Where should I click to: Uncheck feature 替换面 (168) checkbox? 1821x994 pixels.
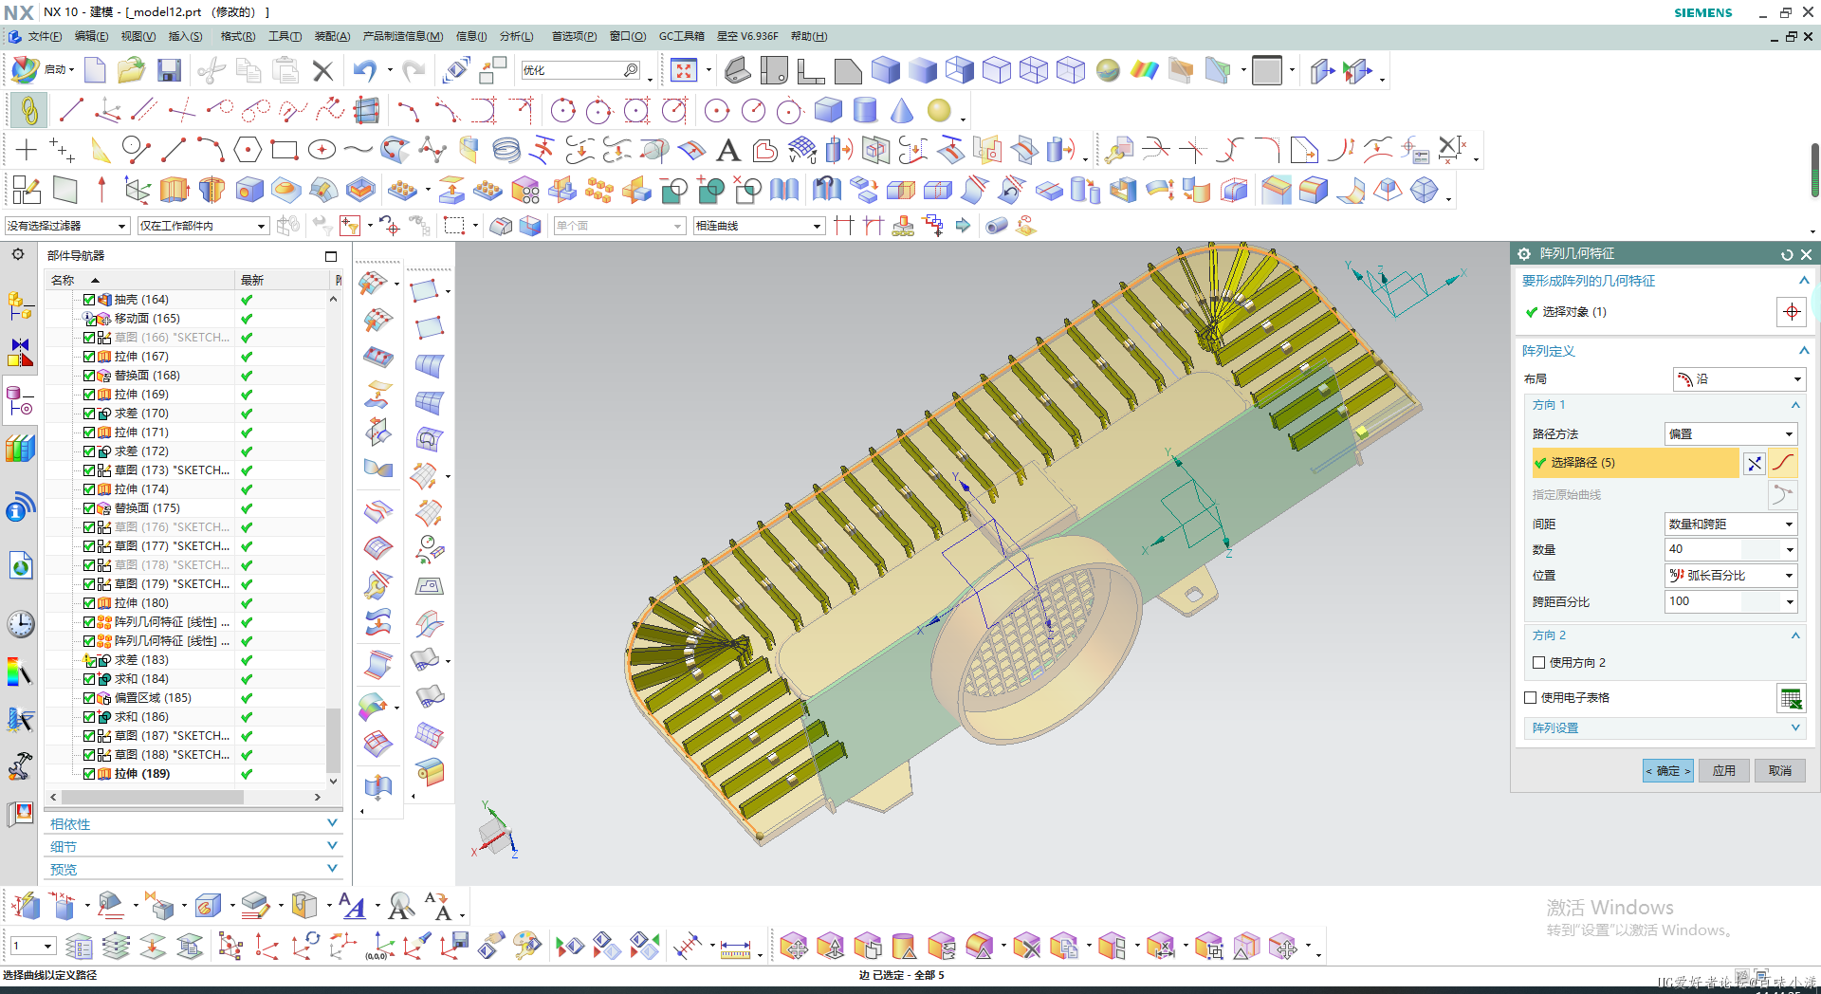89,375
